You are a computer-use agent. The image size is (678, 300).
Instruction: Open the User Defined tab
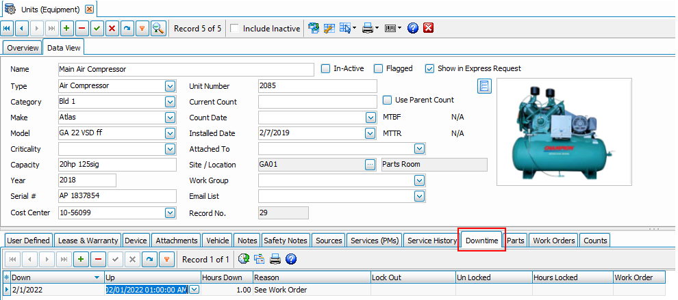tap(29, 241)
